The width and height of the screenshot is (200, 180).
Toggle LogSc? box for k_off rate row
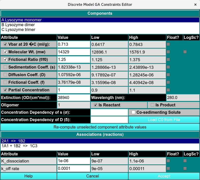point(185,168)
